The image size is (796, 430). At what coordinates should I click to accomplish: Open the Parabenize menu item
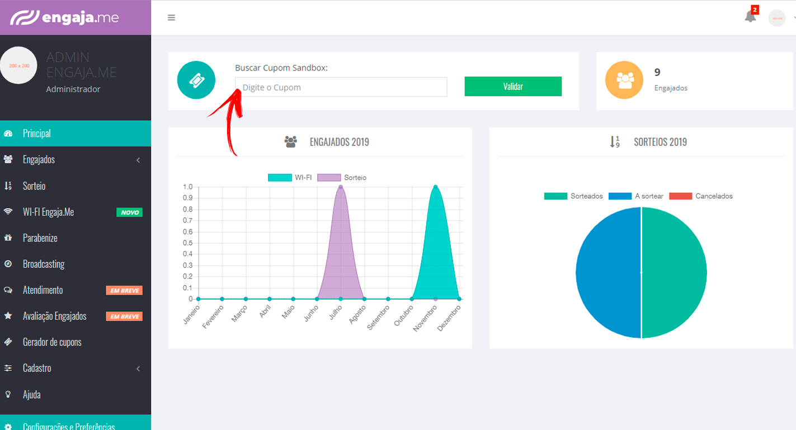pyautogui.click(x=76, y=238)
